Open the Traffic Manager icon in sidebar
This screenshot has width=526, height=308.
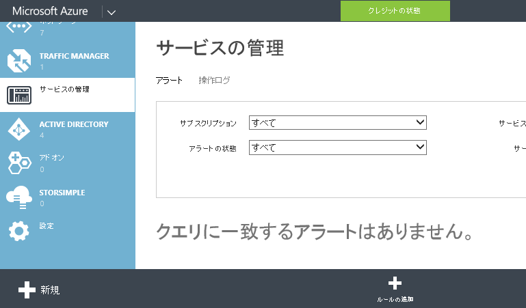click(x=19, y=61)
